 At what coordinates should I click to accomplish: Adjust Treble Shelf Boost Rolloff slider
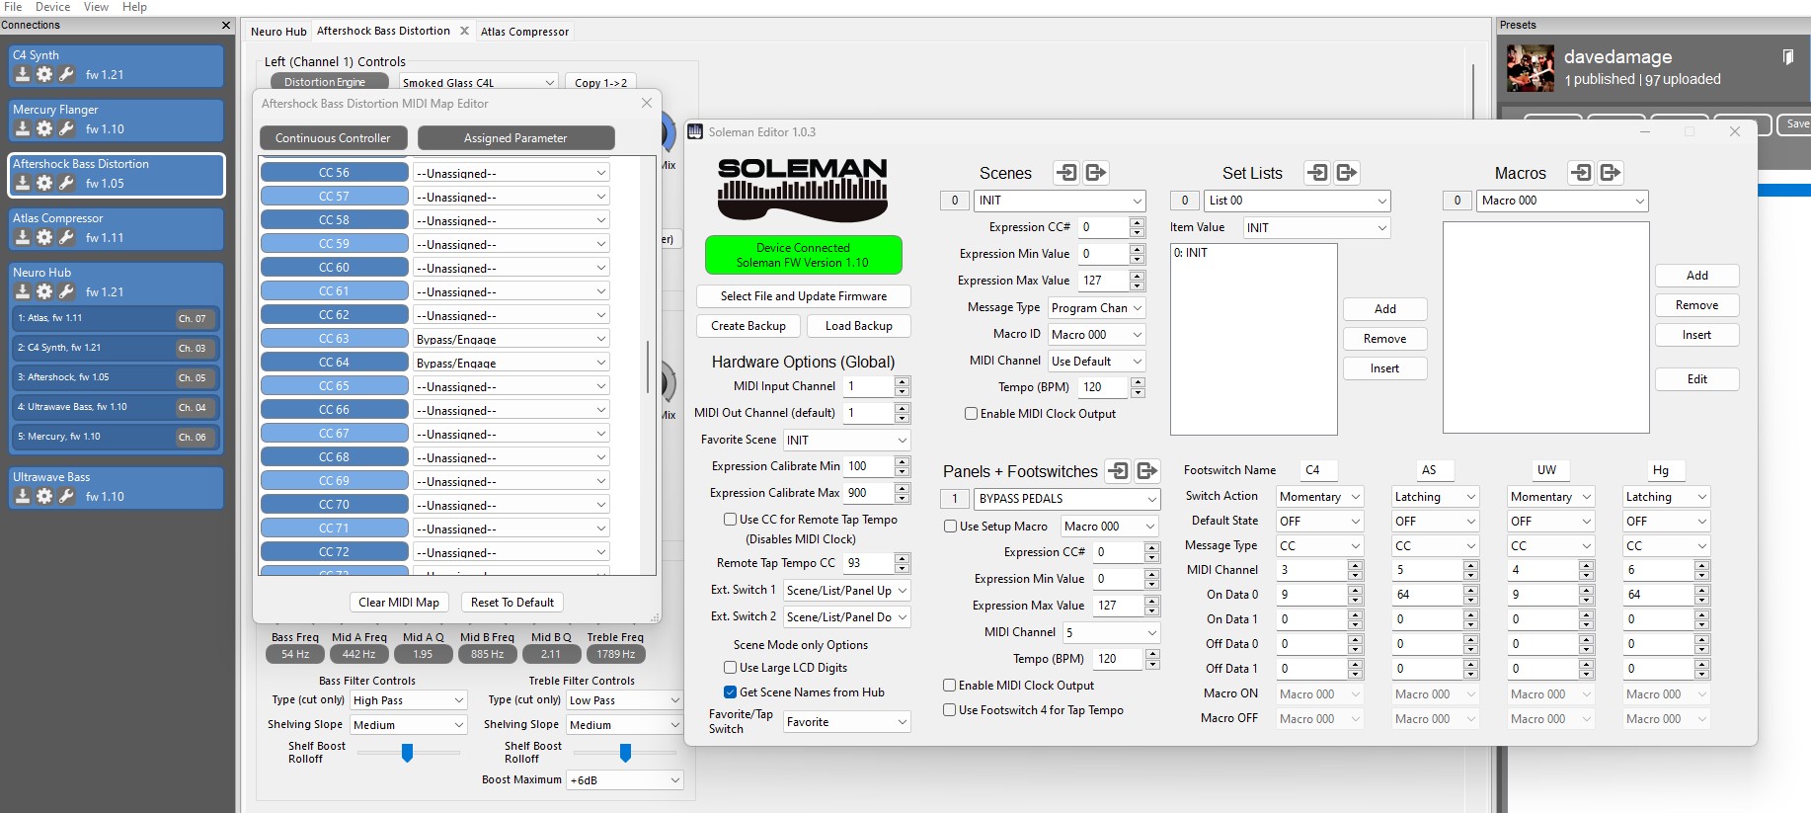point(625,753)
